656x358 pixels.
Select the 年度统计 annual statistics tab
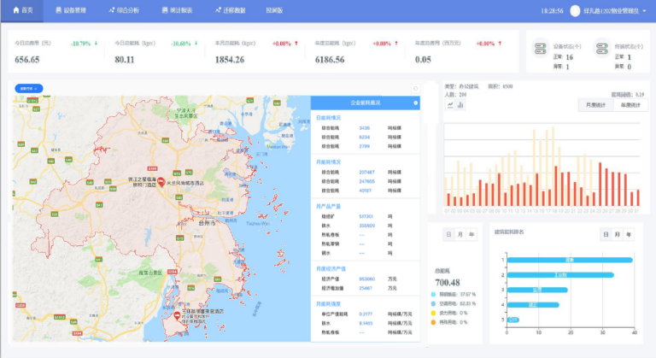point(630,105)
